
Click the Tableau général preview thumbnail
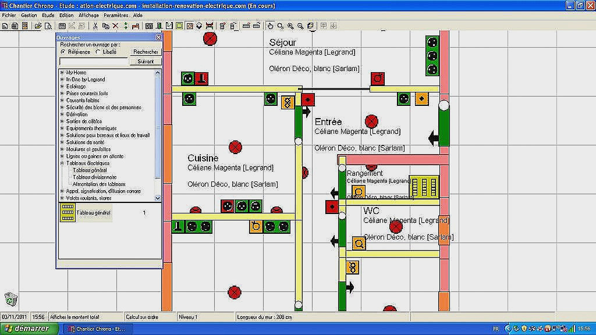coord(68,212)
